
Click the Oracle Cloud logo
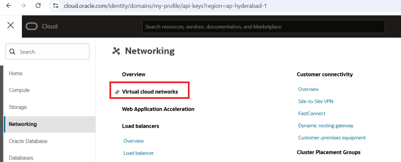pyautogui.click(x=42, y=26)
